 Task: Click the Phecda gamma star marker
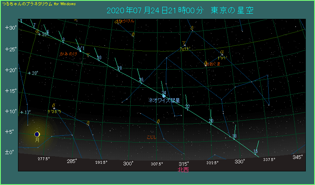pyautogui.click(x=184, y=45)
